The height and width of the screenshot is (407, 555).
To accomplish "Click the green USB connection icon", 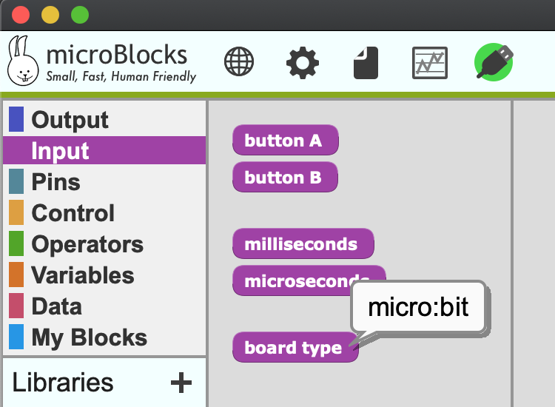I will click(x=494, y=62).
